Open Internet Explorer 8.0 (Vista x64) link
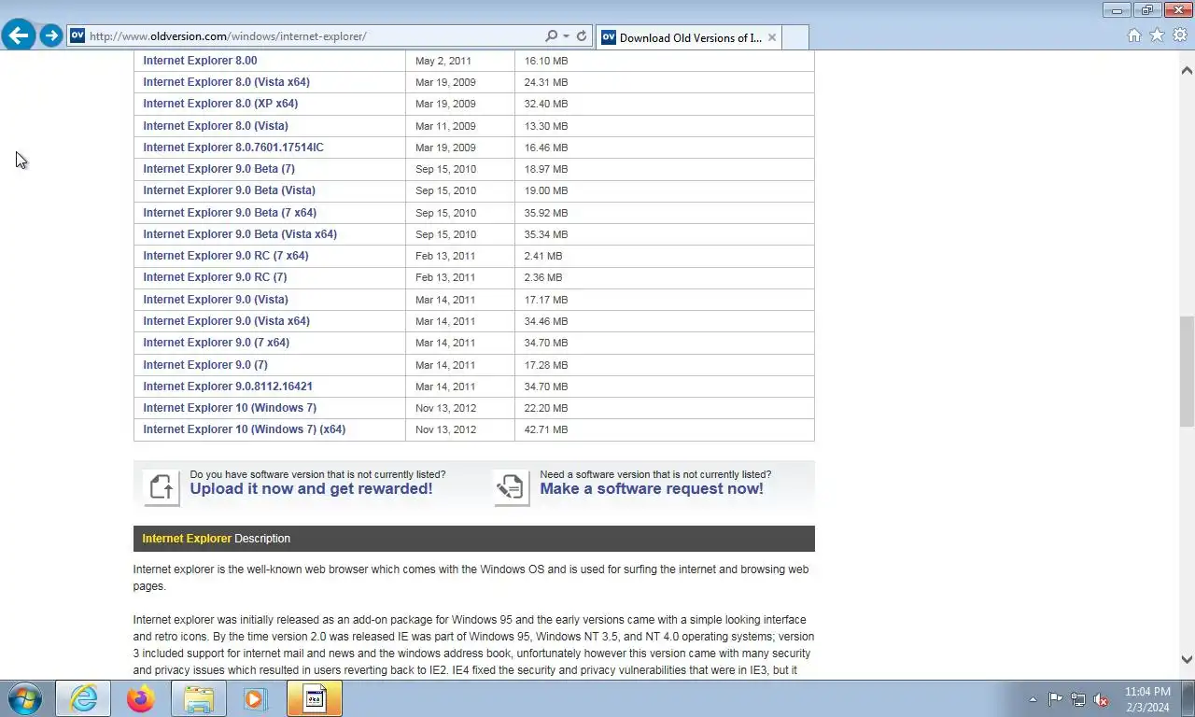The image size is (1195, 717). tap(226, 82)
